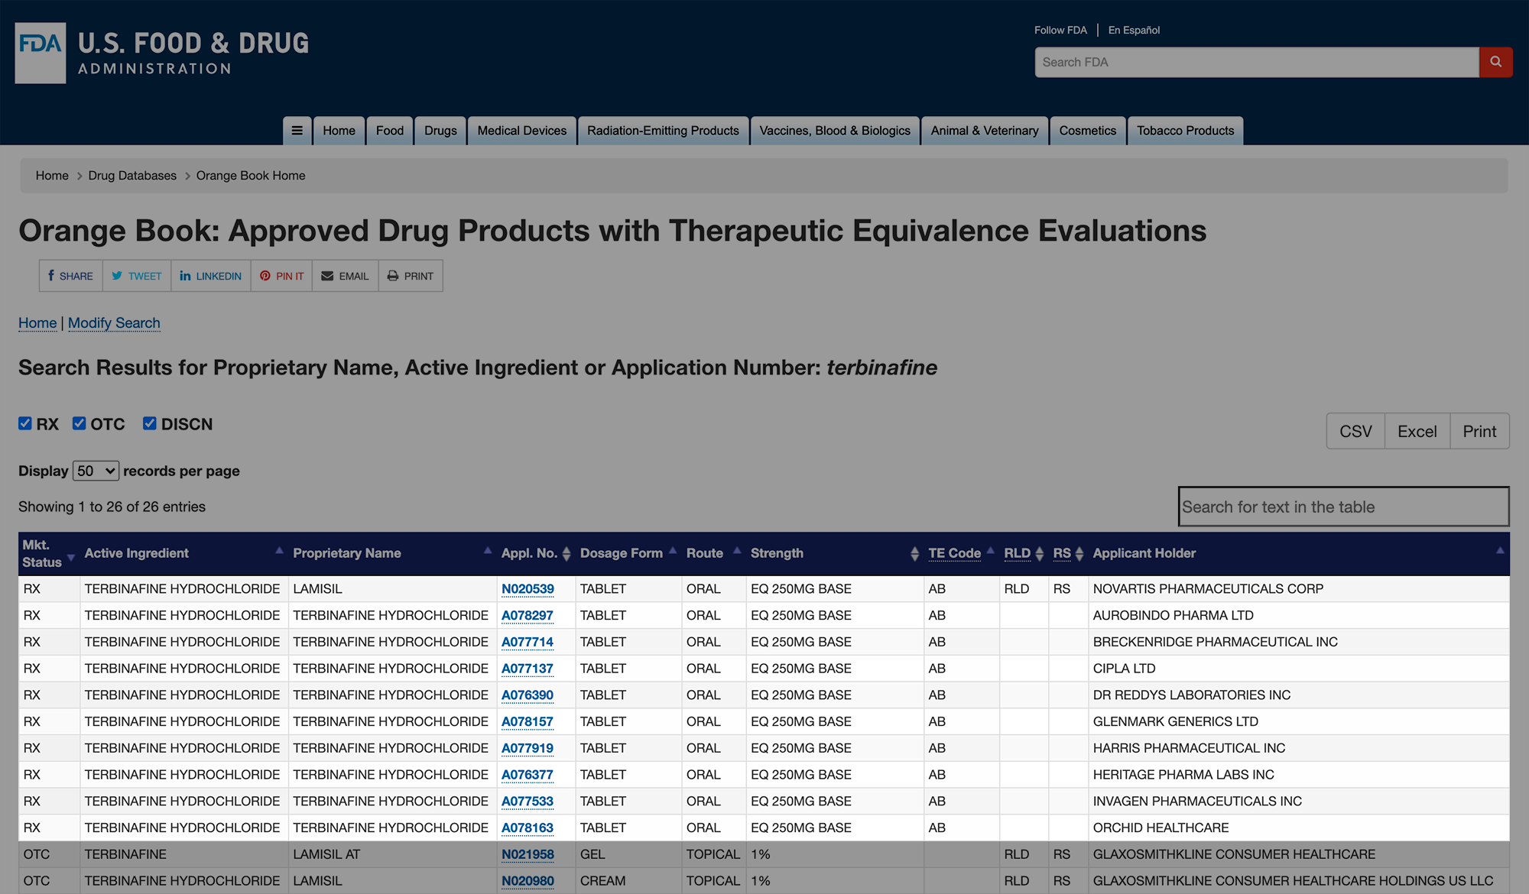Share via LinkedIn
This screenshot has height=894, width=1529.
211,276
